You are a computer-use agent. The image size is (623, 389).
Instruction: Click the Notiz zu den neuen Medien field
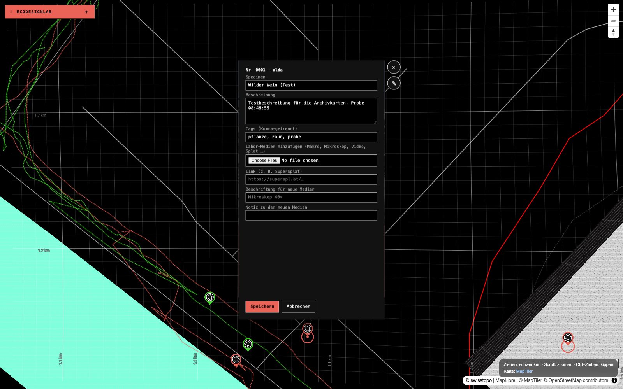[x=311, y=215]
